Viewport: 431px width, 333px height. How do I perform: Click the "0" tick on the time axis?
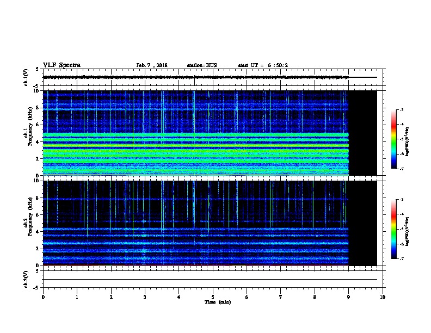click(43, 297)
